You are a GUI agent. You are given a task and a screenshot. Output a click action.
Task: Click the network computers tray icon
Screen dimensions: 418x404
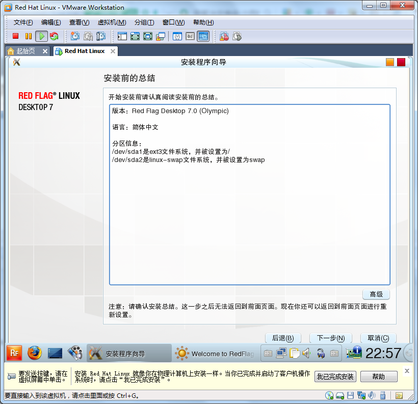point(281,354)
